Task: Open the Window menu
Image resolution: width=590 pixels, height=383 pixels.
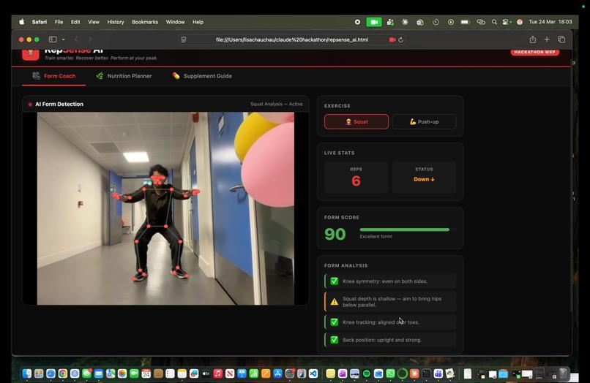Action: click(175, 22)
